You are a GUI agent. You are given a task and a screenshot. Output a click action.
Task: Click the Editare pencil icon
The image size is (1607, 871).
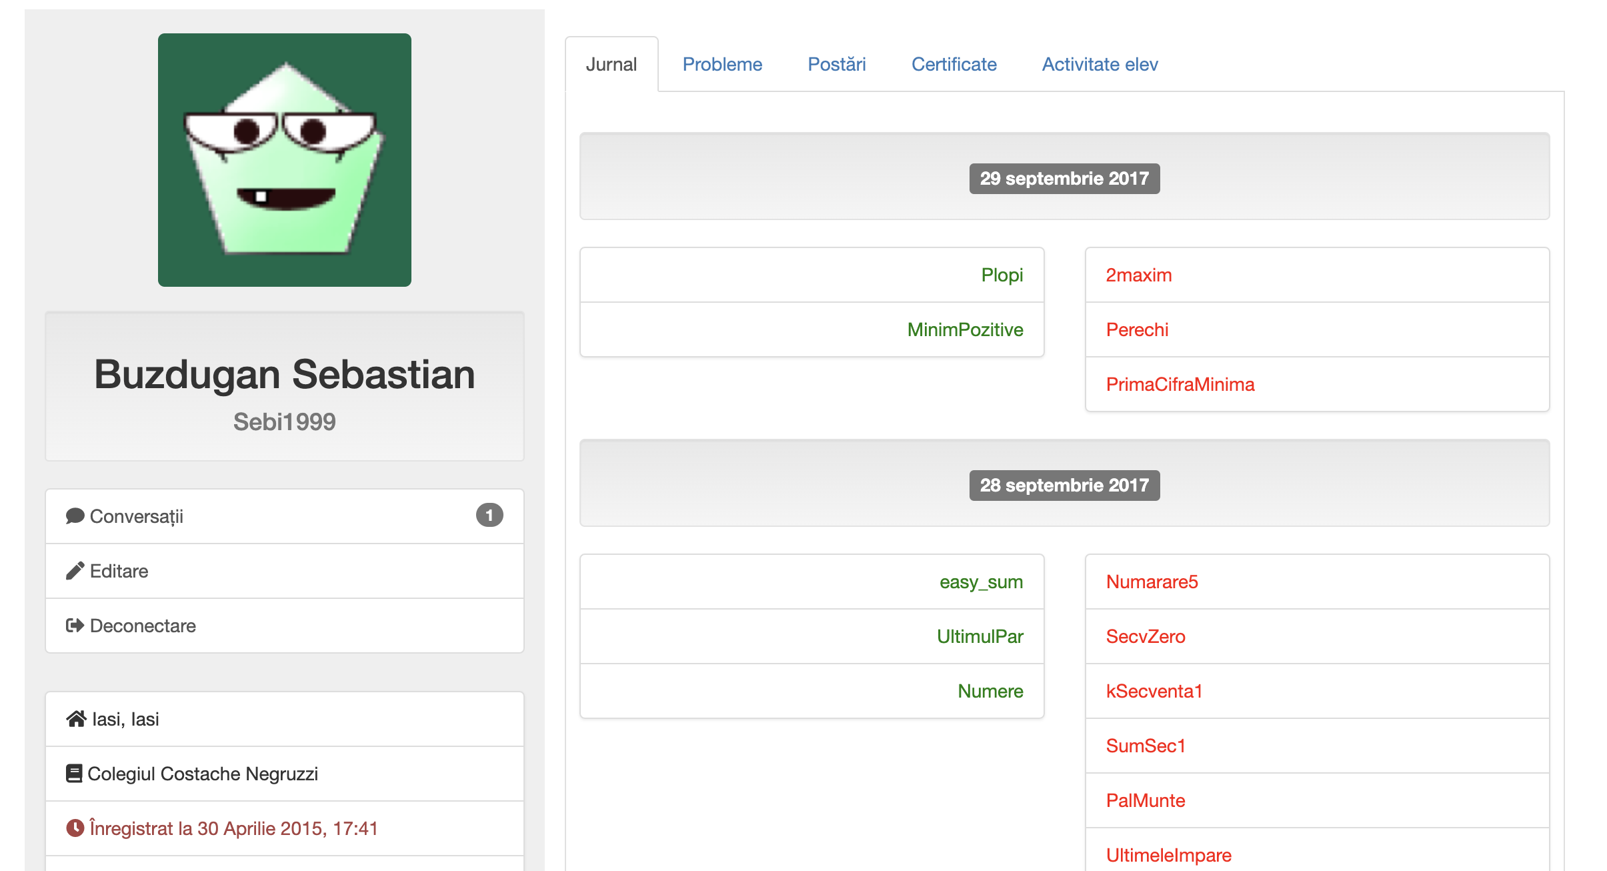[x=75, y=571]
